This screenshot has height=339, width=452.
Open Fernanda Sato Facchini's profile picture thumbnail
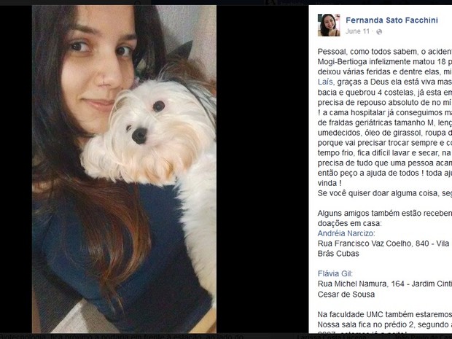pos(329,25)
